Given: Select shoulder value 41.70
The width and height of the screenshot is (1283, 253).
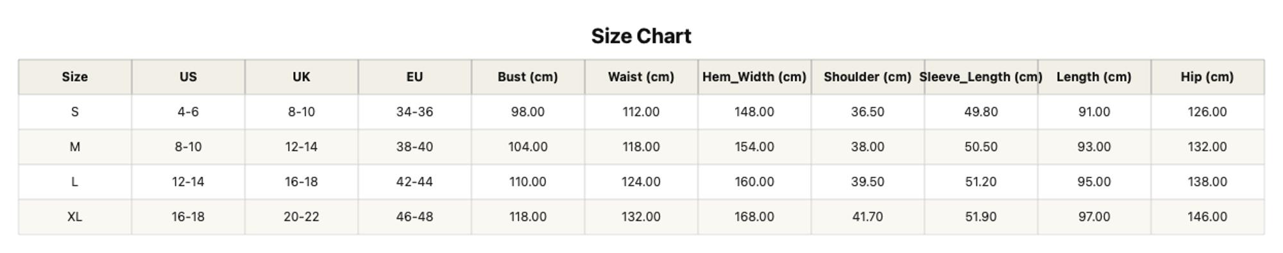Looking at the screenshot, I should pos(867,217).
